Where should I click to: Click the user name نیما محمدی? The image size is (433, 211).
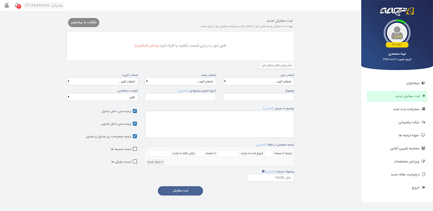point(397,54)
